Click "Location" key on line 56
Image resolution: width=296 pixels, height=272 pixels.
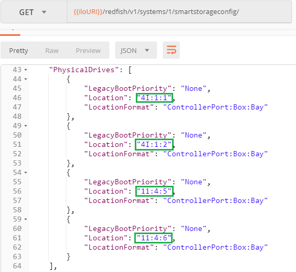[x=106, y=192]
